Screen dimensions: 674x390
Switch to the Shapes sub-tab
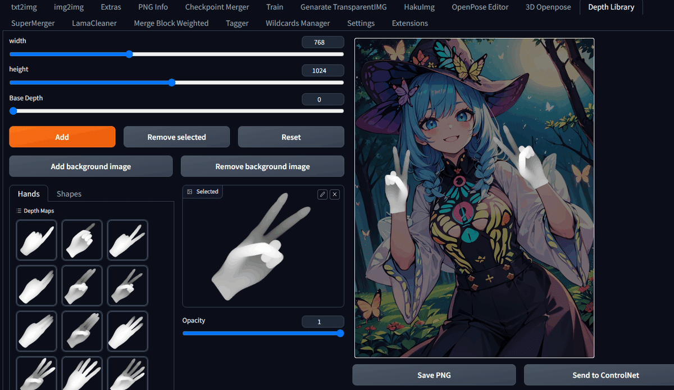pos(69,194)
